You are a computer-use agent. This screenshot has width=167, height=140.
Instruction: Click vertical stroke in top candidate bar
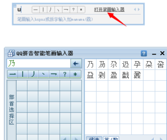click(43, 10)
